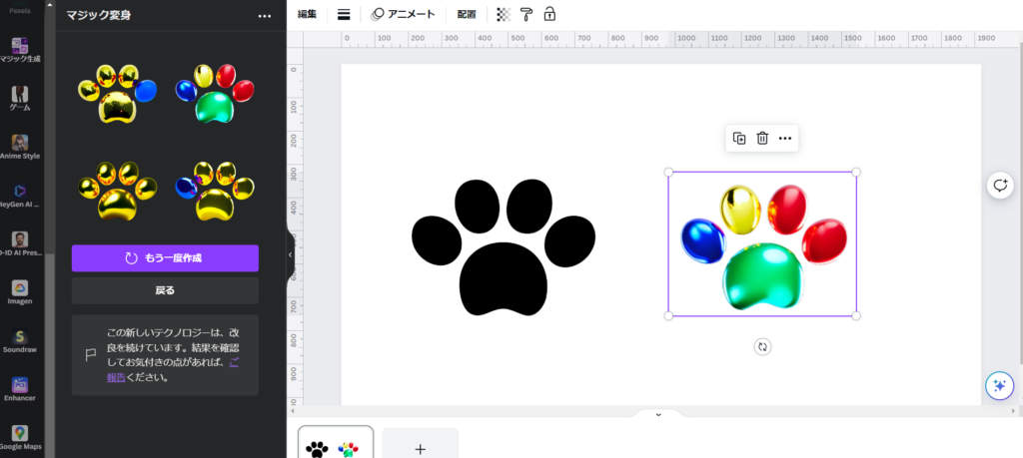
Task: Click the 戻る button
Action: tap(165, 290)
